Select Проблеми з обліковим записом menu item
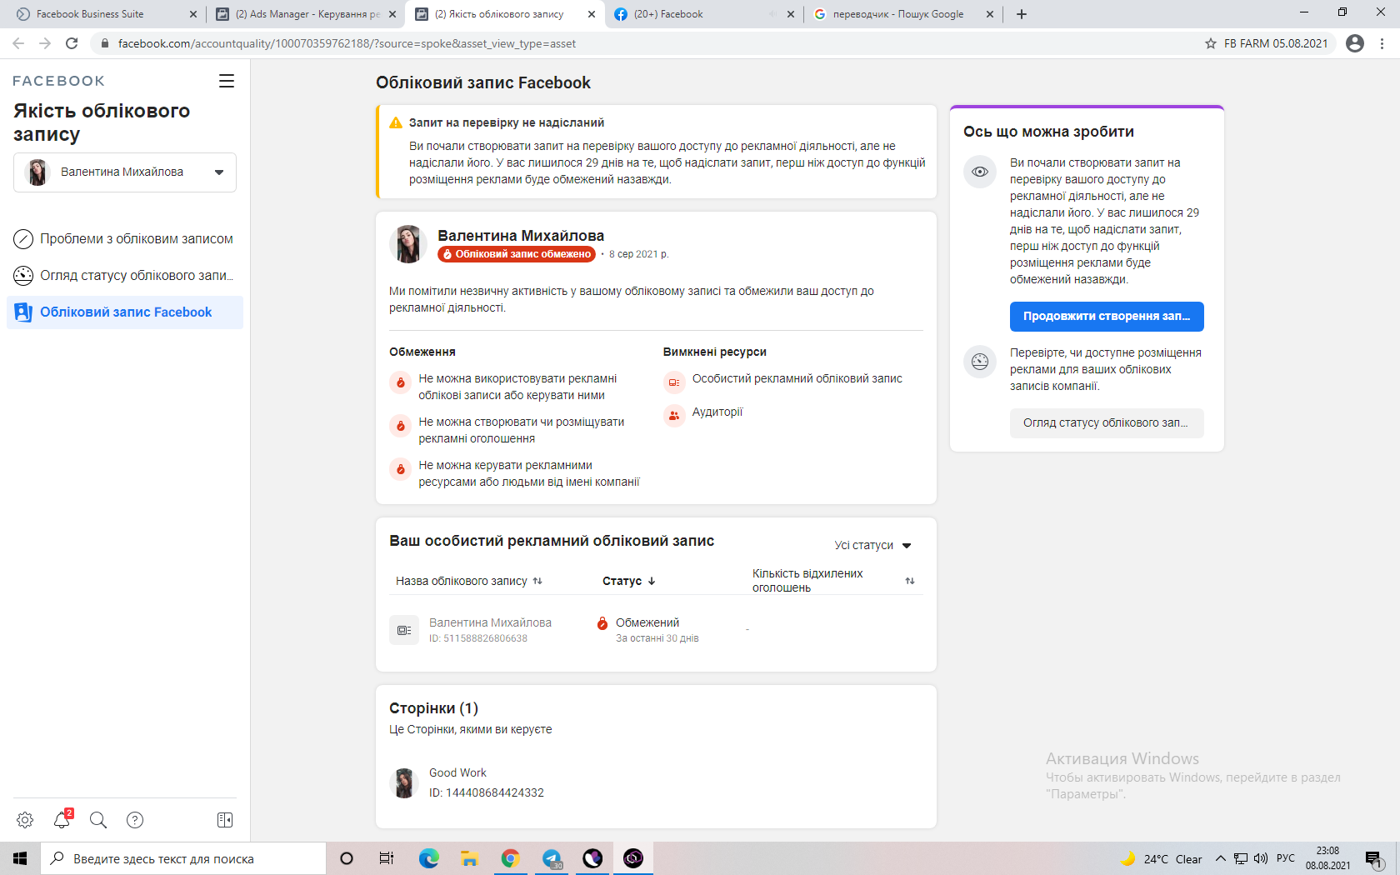The width and height of the screenshot is (1400, 875). (124, 239)
